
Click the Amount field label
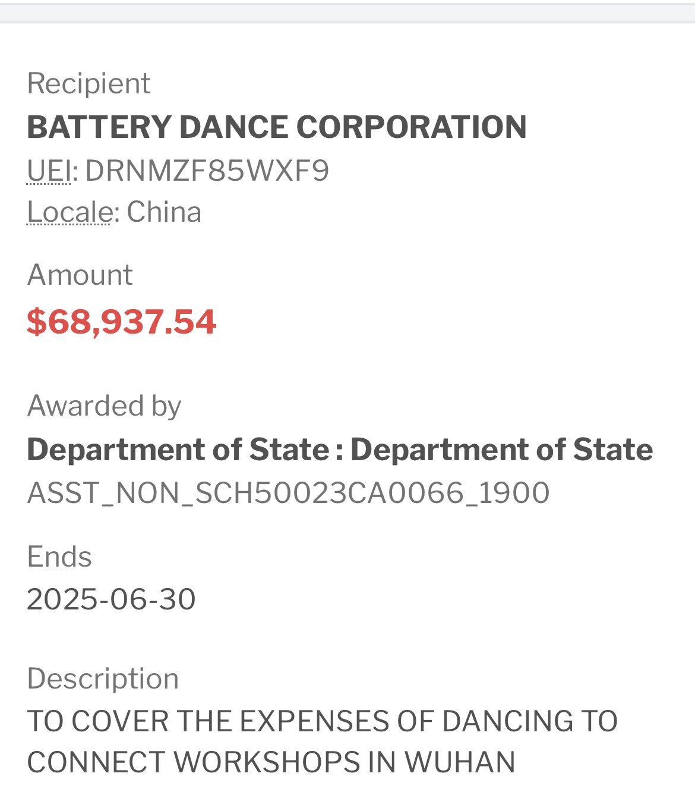pyautogui.click(x=80, y=275)
